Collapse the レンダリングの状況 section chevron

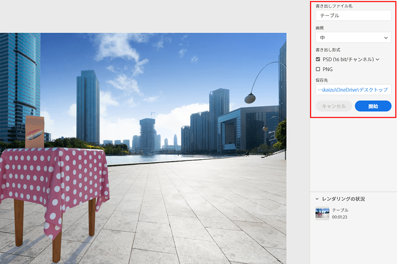(x=317, y=199)
